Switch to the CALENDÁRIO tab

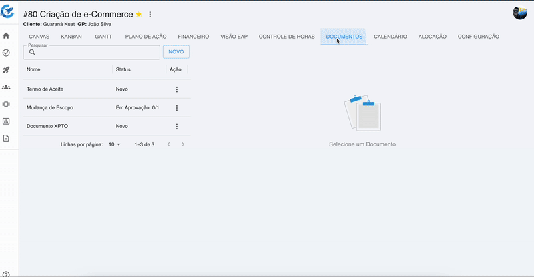(x=390, y=37)
